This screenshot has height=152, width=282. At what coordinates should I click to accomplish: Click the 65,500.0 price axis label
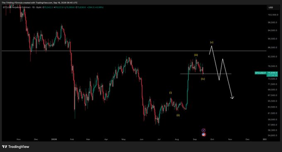[273, 101]
